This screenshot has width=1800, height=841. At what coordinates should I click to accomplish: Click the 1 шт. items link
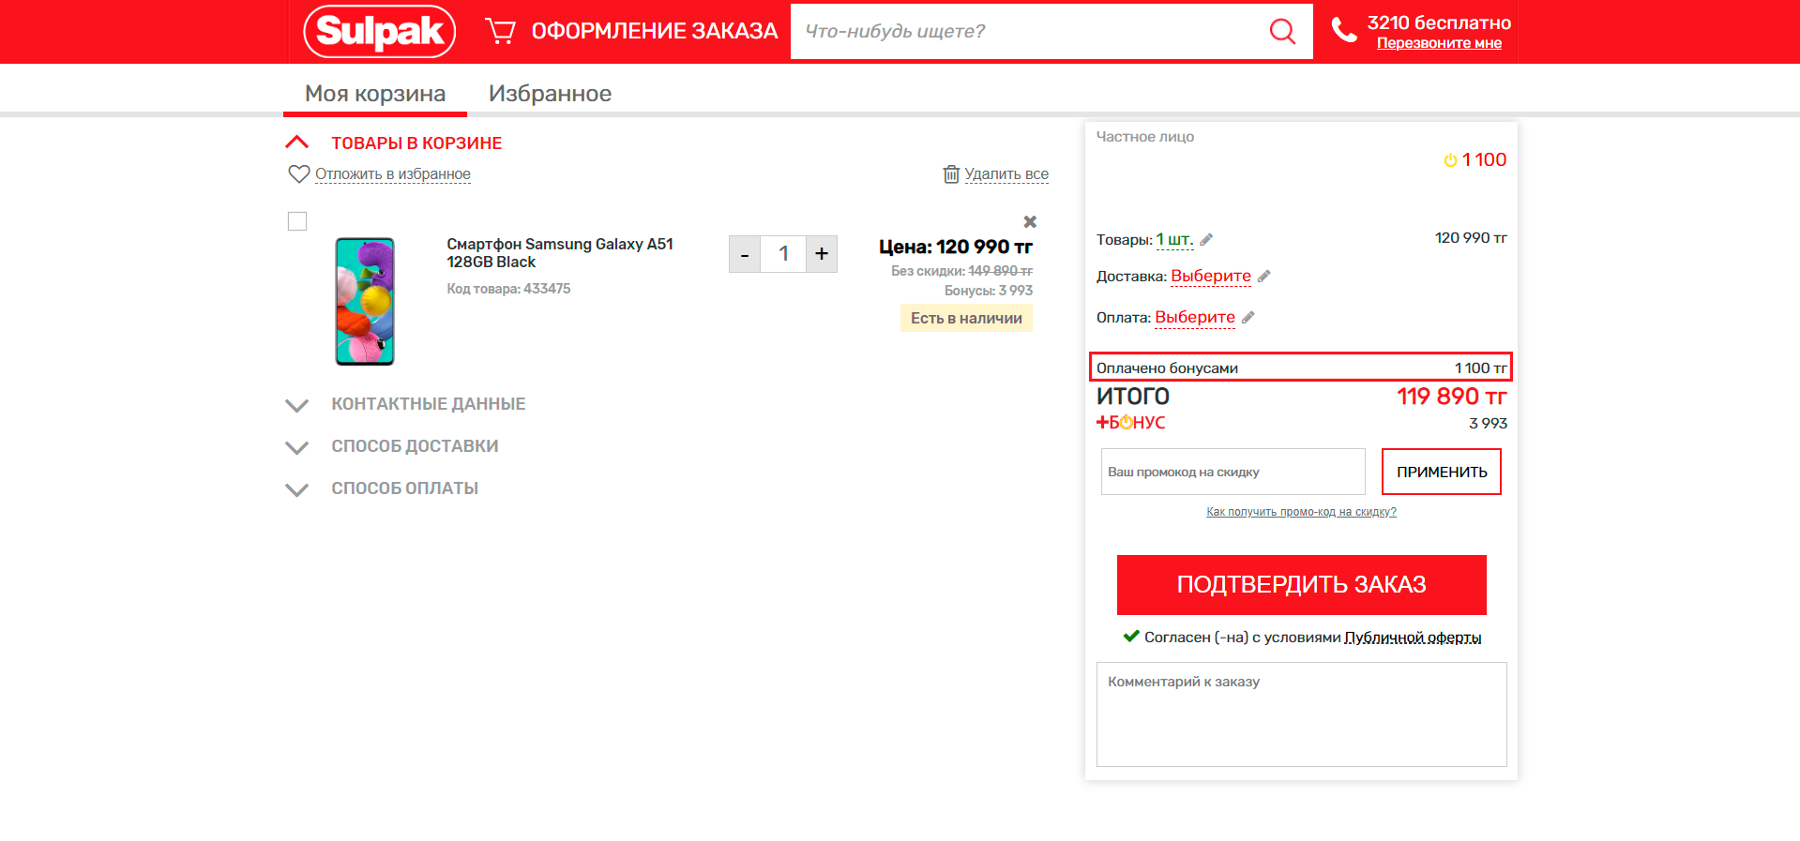[x=1174, y=240]
